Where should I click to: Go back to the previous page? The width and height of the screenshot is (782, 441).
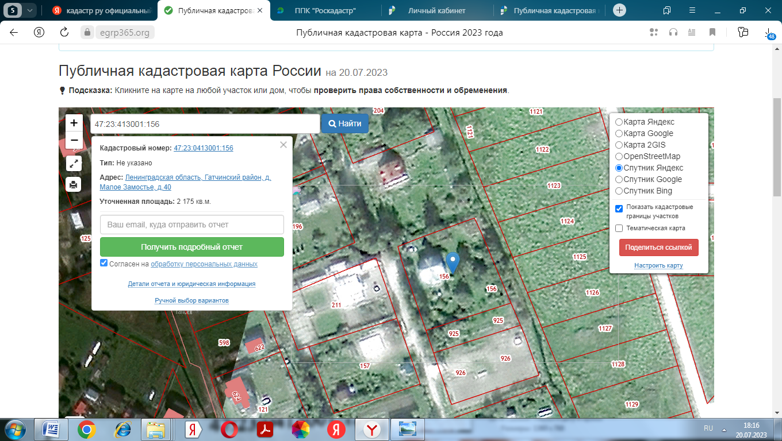14,33
